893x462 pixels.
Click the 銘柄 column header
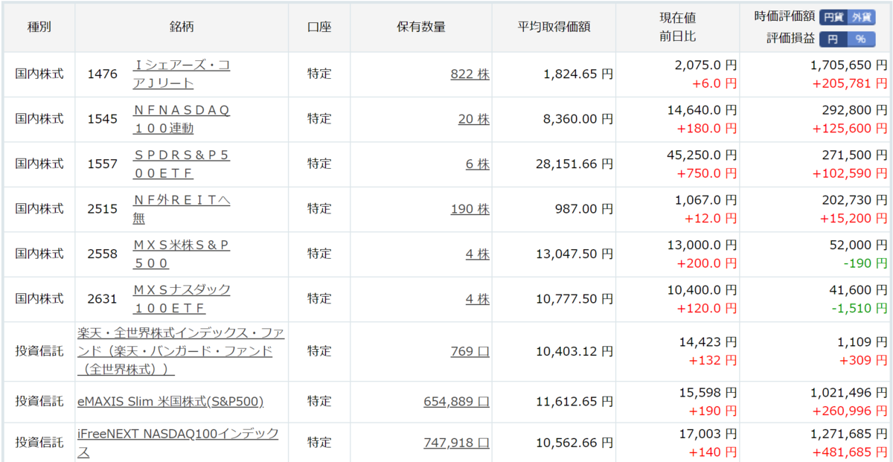point(182,27)
